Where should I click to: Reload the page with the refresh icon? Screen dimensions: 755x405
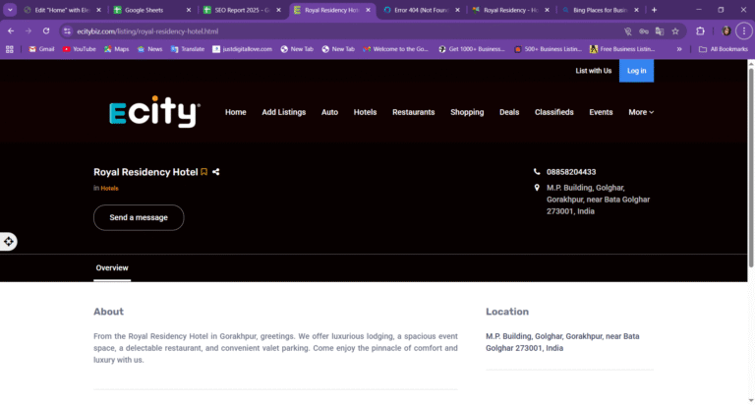46,31
